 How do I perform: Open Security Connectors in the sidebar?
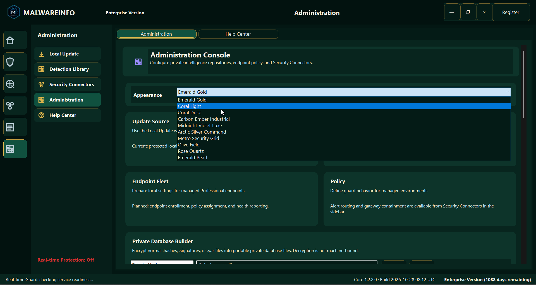tap(68, 85)
